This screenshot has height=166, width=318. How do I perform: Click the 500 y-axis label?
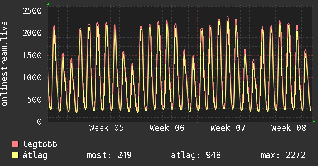[x=34, y=100]
